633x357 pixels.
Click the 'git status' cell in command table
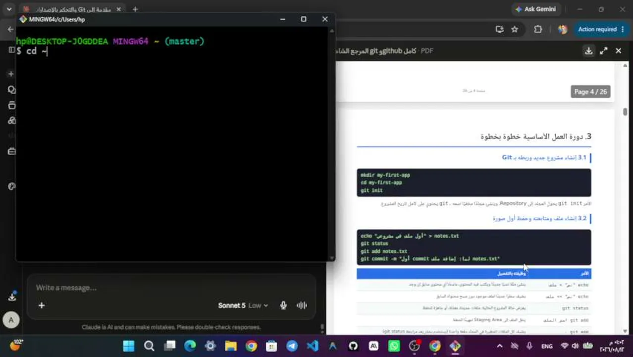[x=575, y=308]
